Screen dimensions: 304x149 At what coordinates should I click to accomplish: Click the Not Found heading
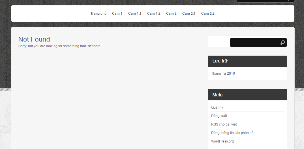(34, 39)
